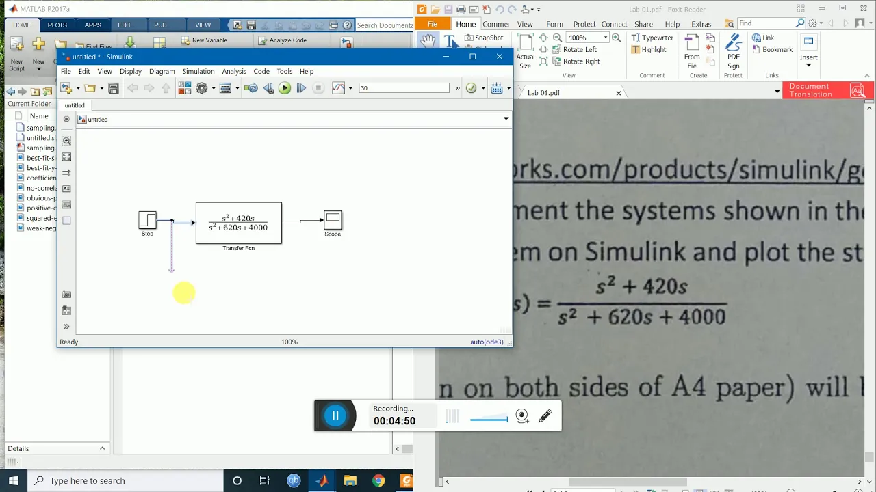Screen dimensions: 876x492
Task: Open the Simulink Diagram menu
Action: click(162, 71)
